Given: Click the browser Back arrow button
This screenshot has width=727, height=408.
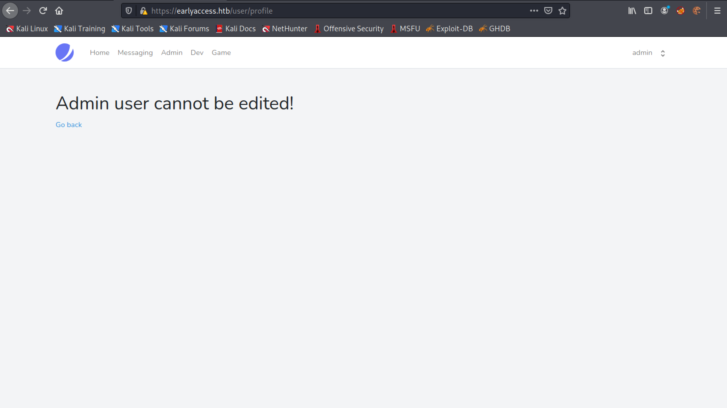Looking at the screenshot, I should tap(10, 11).
